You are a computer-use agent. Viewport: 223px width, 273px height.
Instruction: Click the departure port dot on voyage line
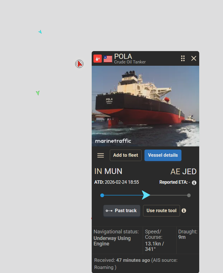102,195
